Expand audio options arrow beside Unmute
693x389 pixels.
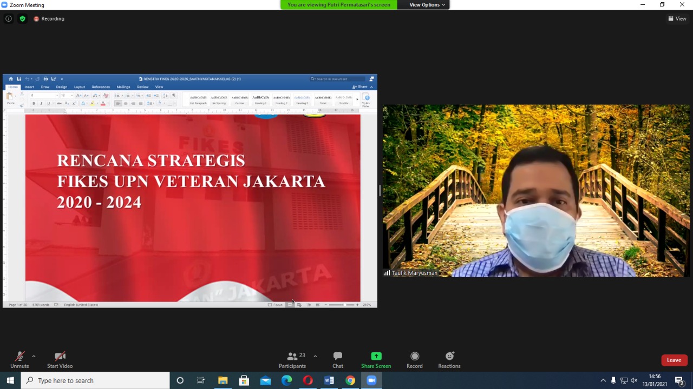[x=34, y=356]
